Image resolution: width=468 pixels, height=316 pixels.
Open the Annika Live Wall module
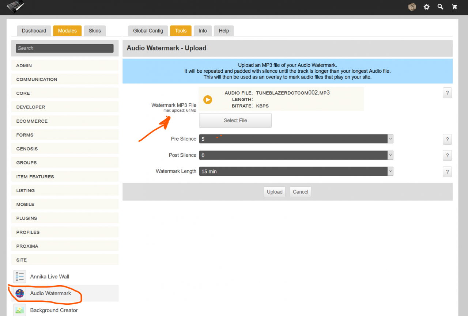(49, 277)
